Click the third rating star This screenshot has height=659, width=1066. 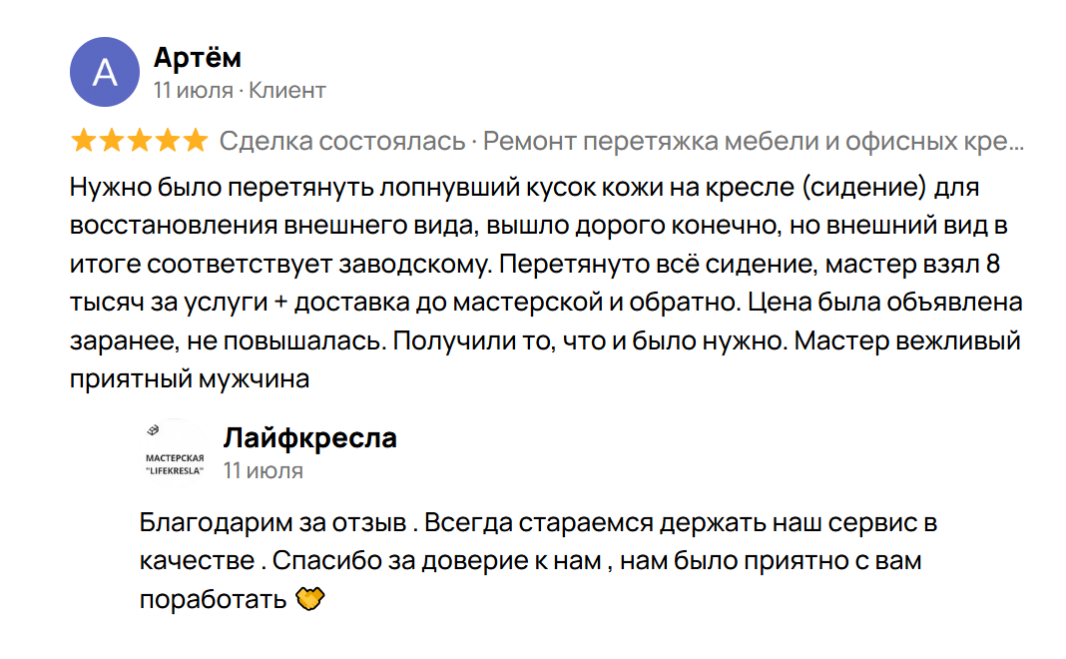pos(140,141)
